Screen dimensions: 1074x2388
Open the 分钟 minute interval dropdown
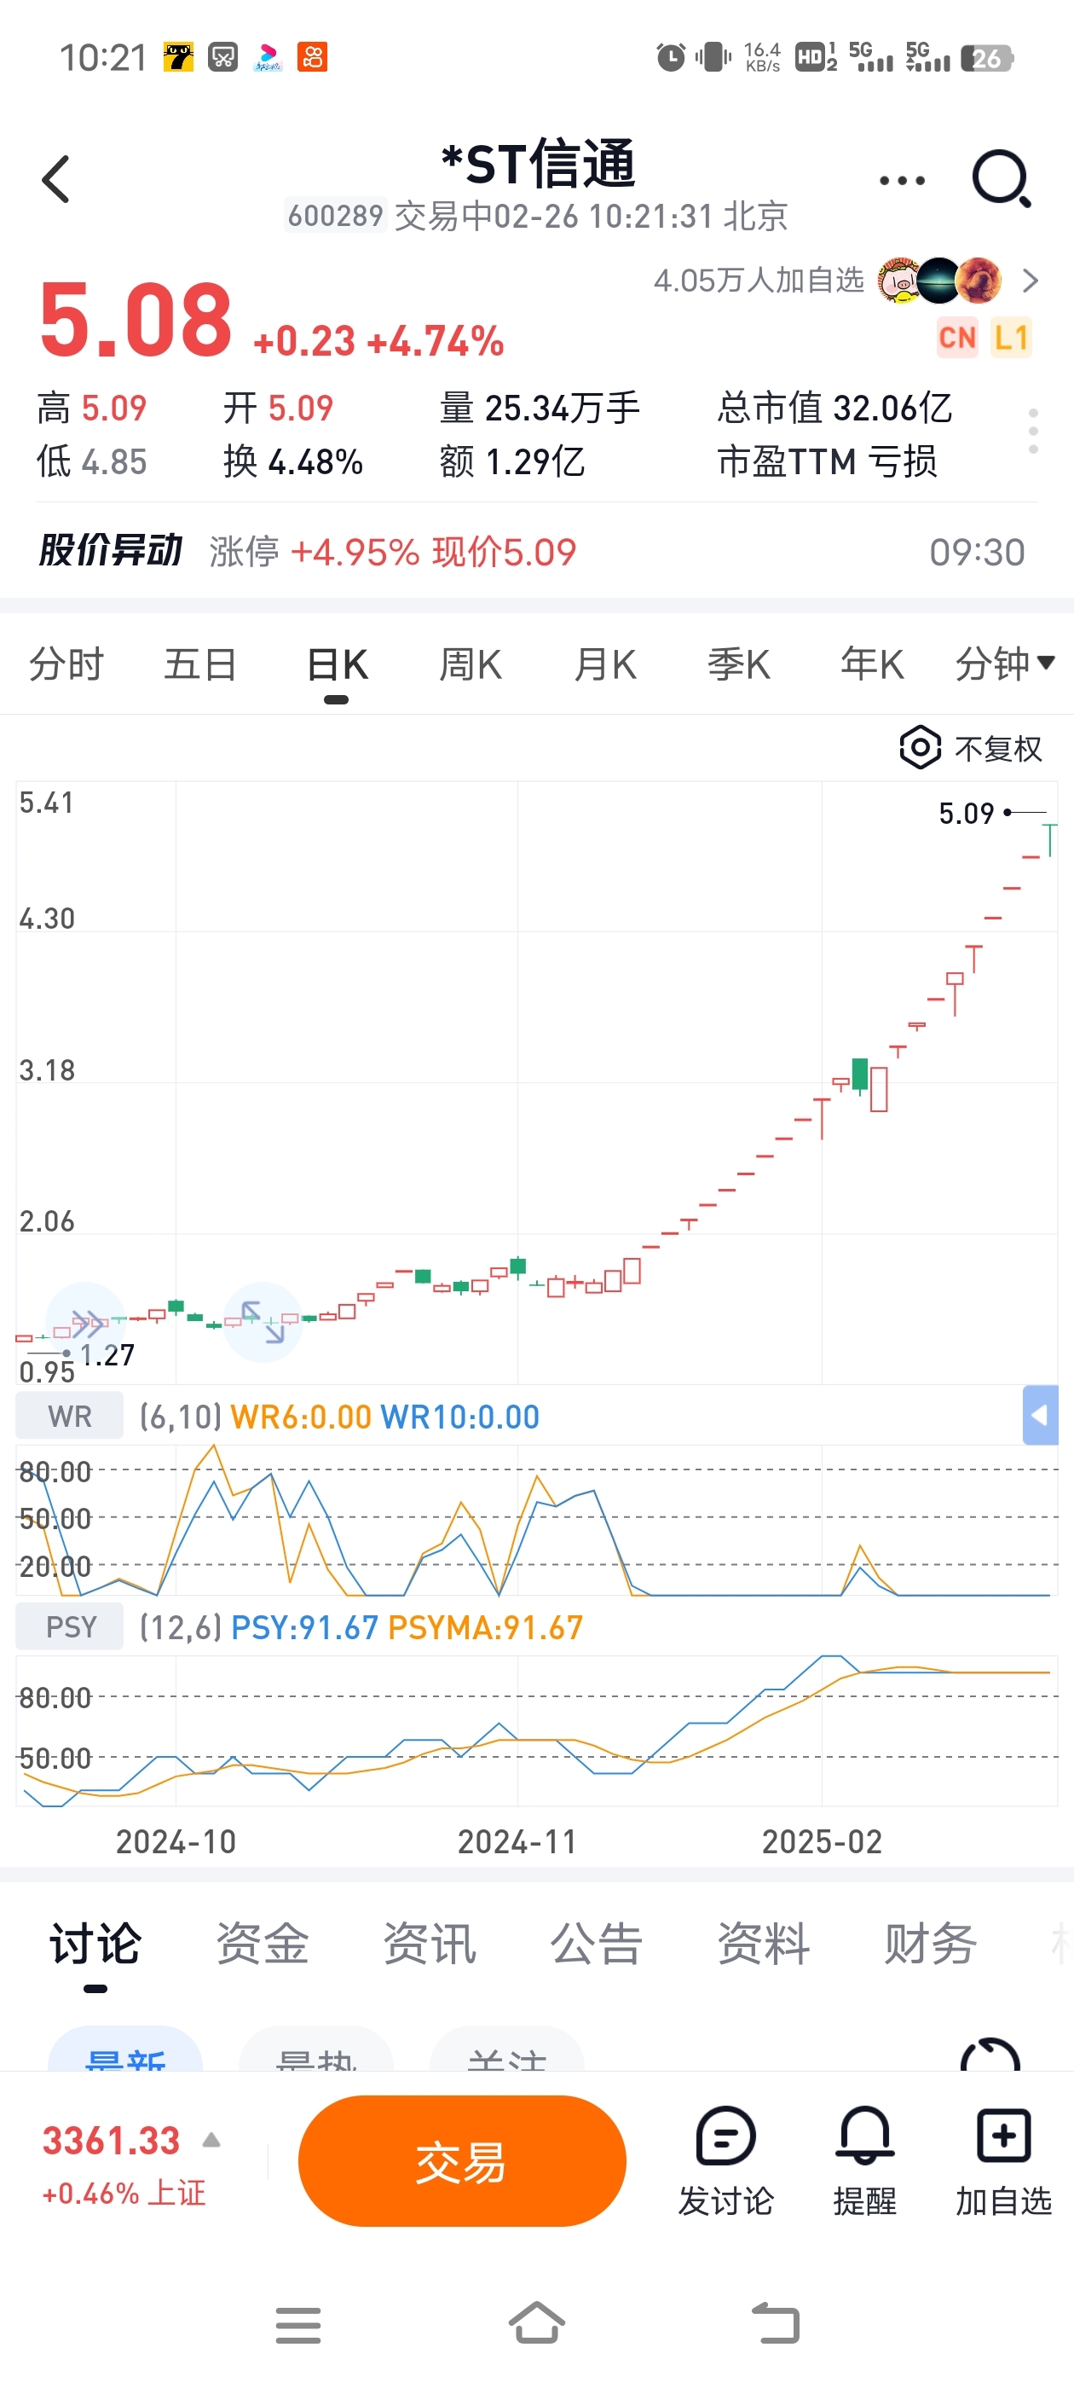click(1004, 664)
